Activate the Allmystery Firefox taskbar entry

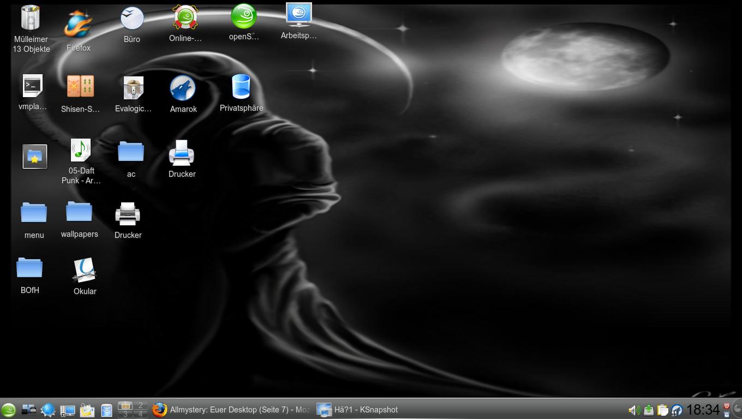coord(231,410)
